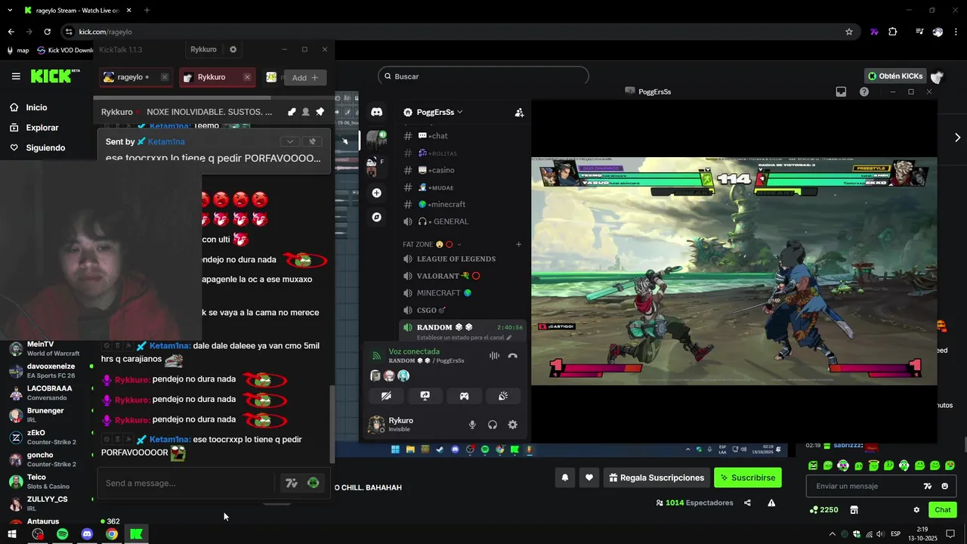Viewport: 967px width, 544px height.
Task: Open Discord help icon in title bar
Action: 864,91
